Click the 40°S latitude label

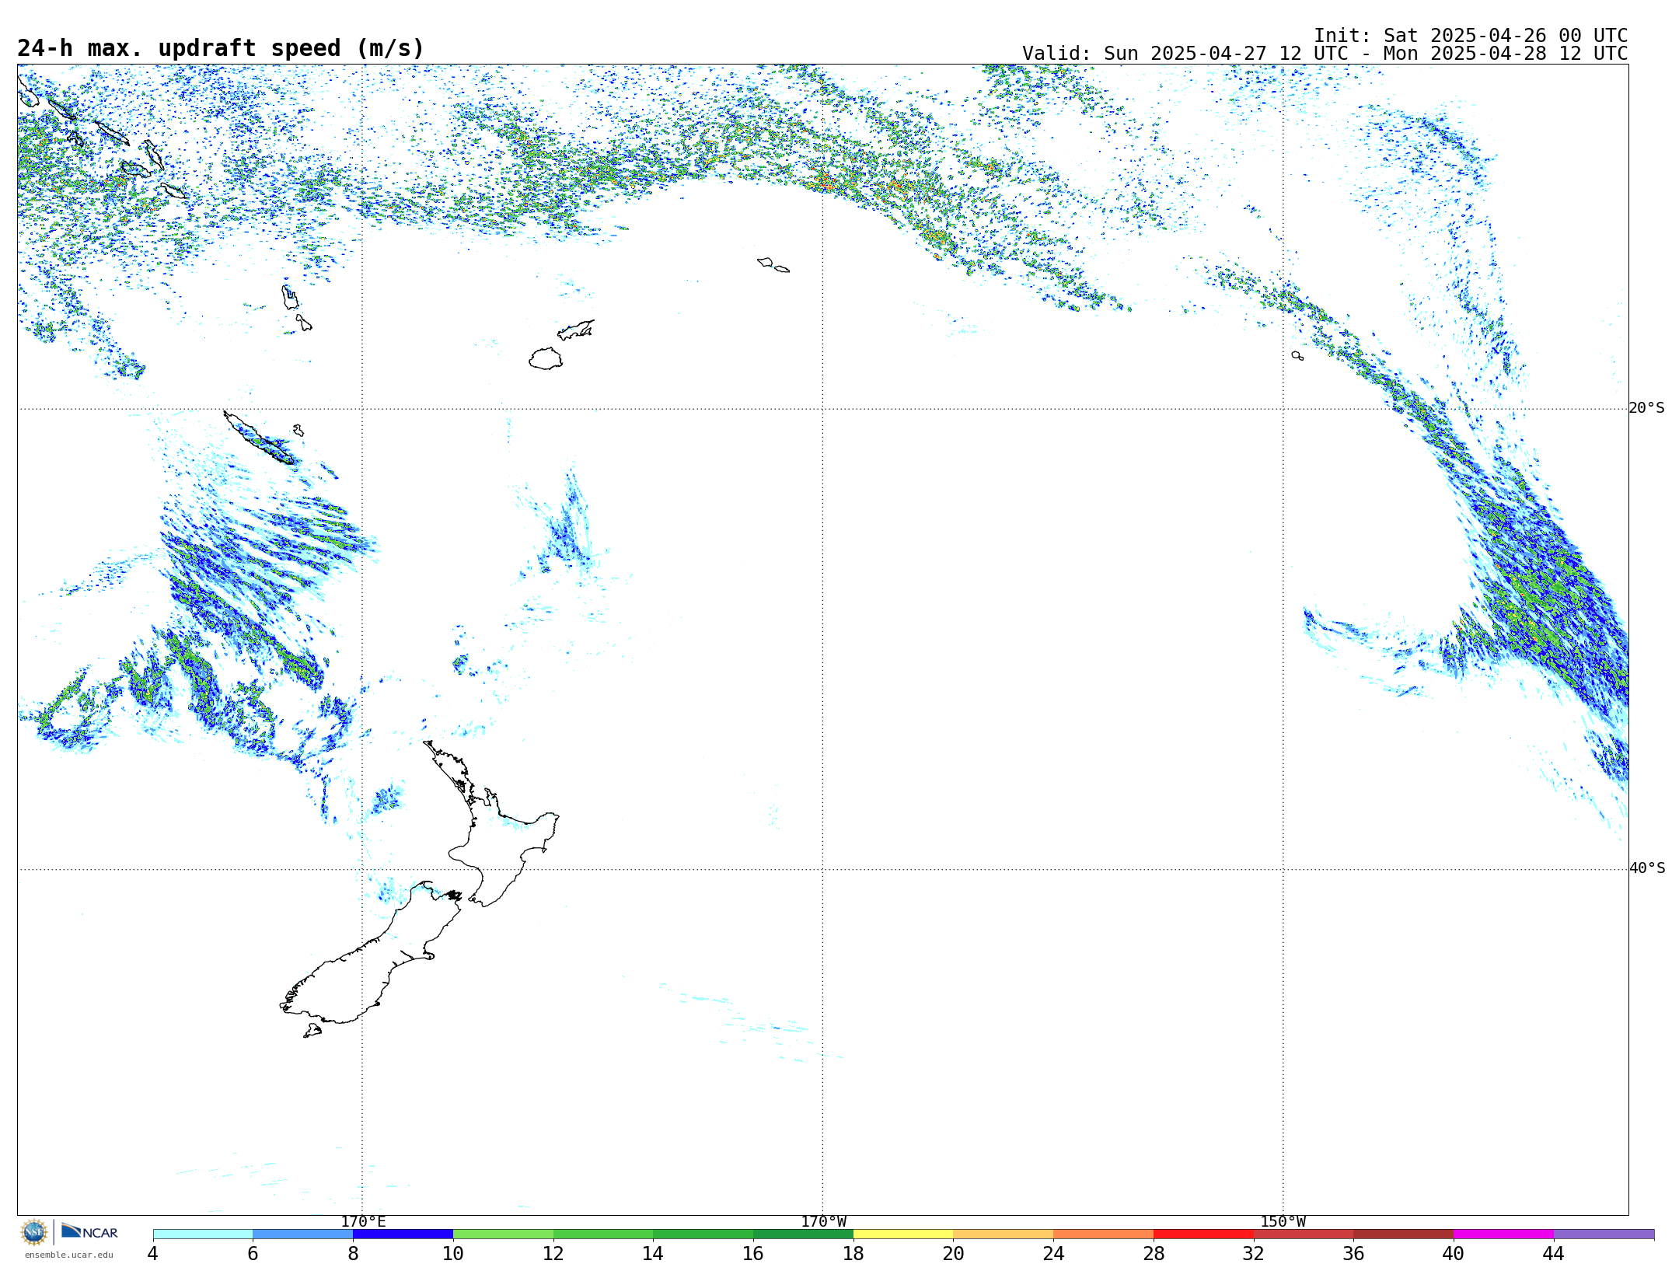coord(1646,868)
